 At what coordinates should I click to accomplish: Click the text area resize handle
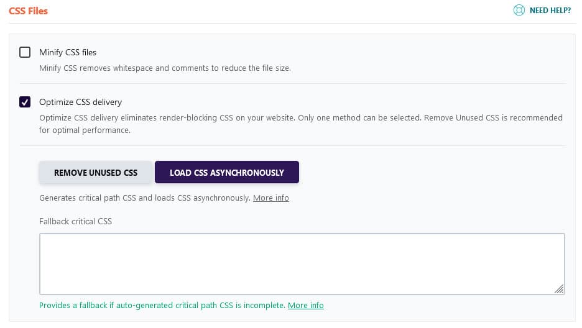559,289
